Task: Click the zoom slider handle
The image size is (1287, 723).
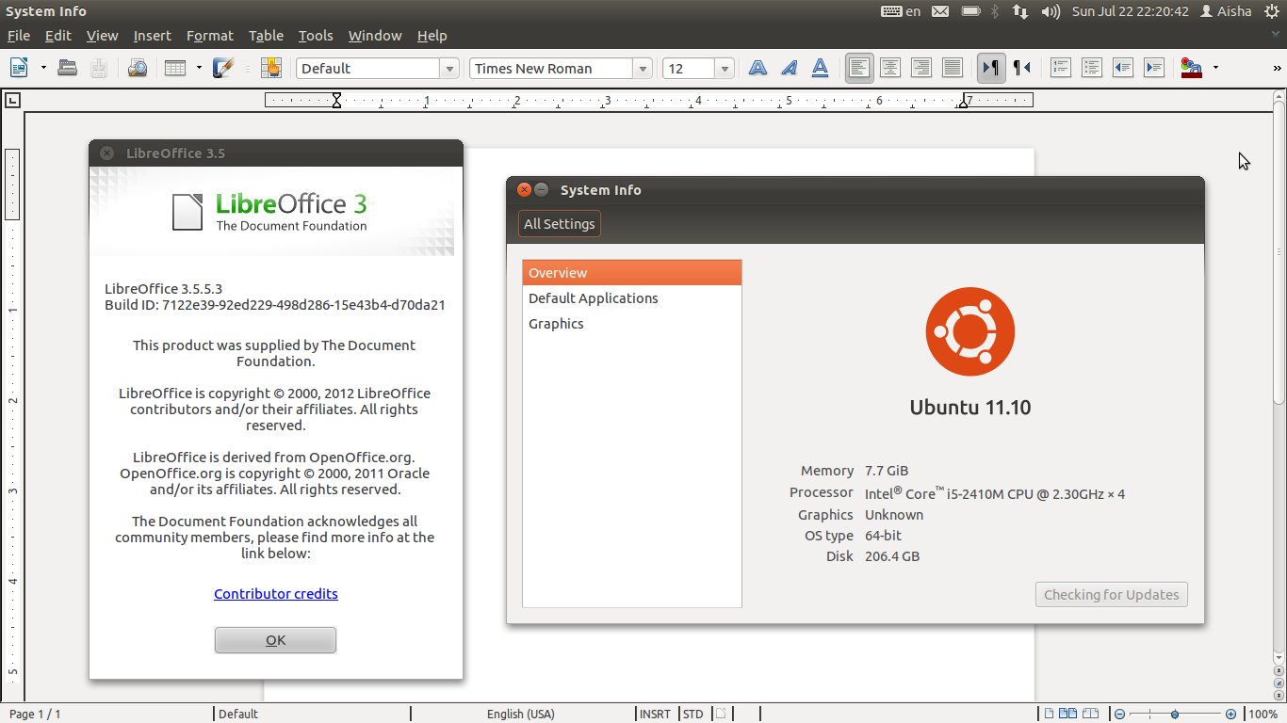Action: pos(1175,715)
